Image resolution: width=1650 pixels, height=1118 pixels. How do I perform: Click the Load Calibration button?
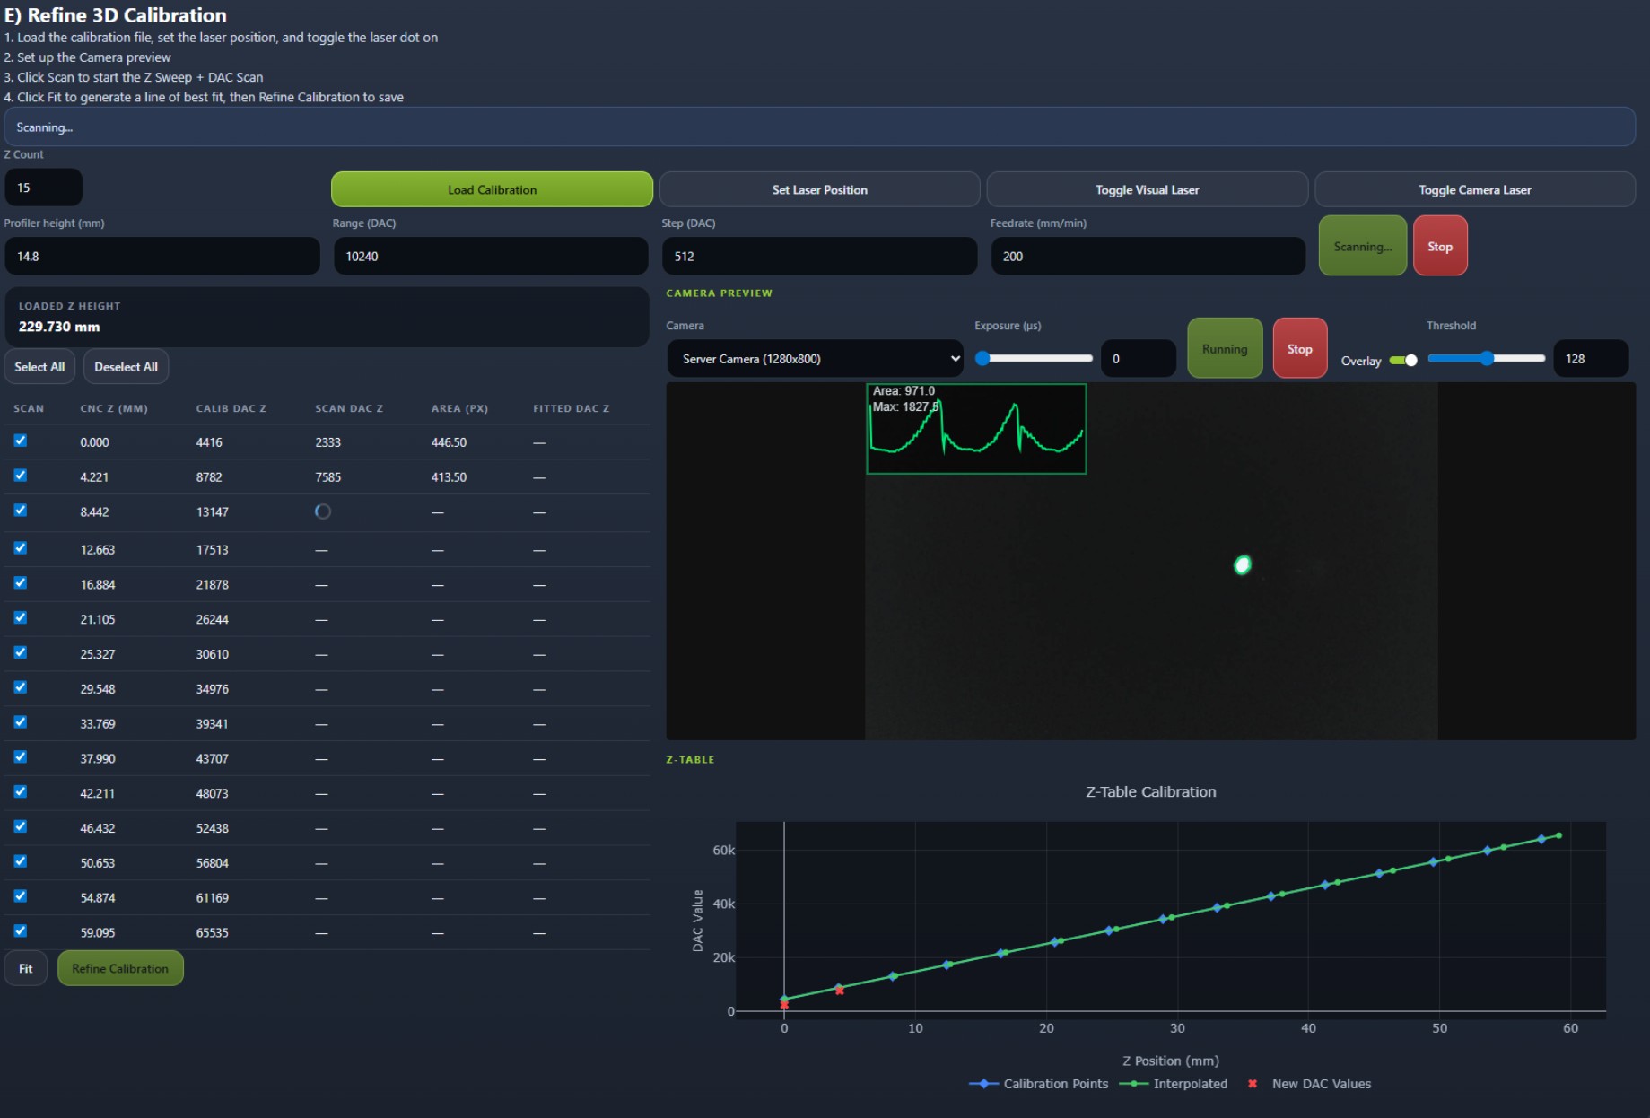click(491, 189)
